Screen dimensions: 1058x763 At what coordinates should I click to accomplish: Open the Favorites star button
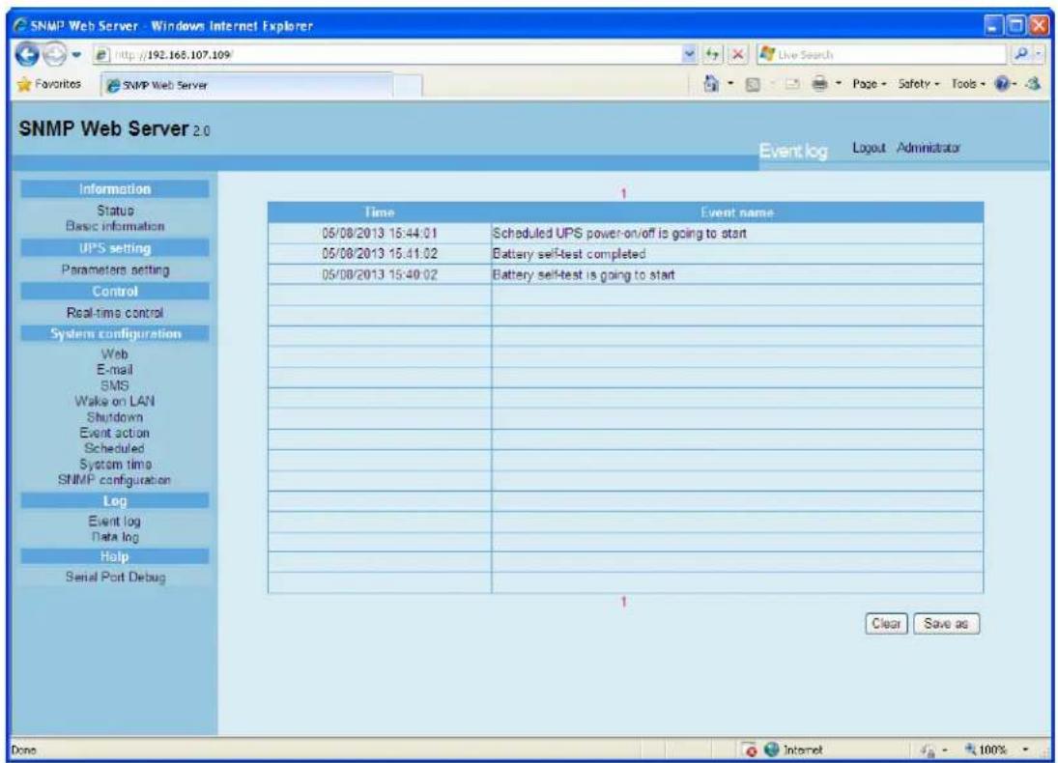48,84
